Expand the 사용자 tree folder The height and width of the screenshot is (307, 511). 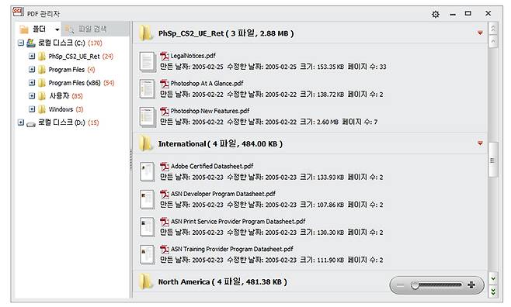[32, 96]
